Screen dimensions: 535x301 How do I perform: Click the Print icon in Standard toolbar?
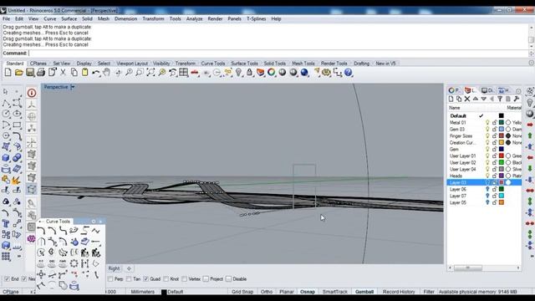click(41, 73)
